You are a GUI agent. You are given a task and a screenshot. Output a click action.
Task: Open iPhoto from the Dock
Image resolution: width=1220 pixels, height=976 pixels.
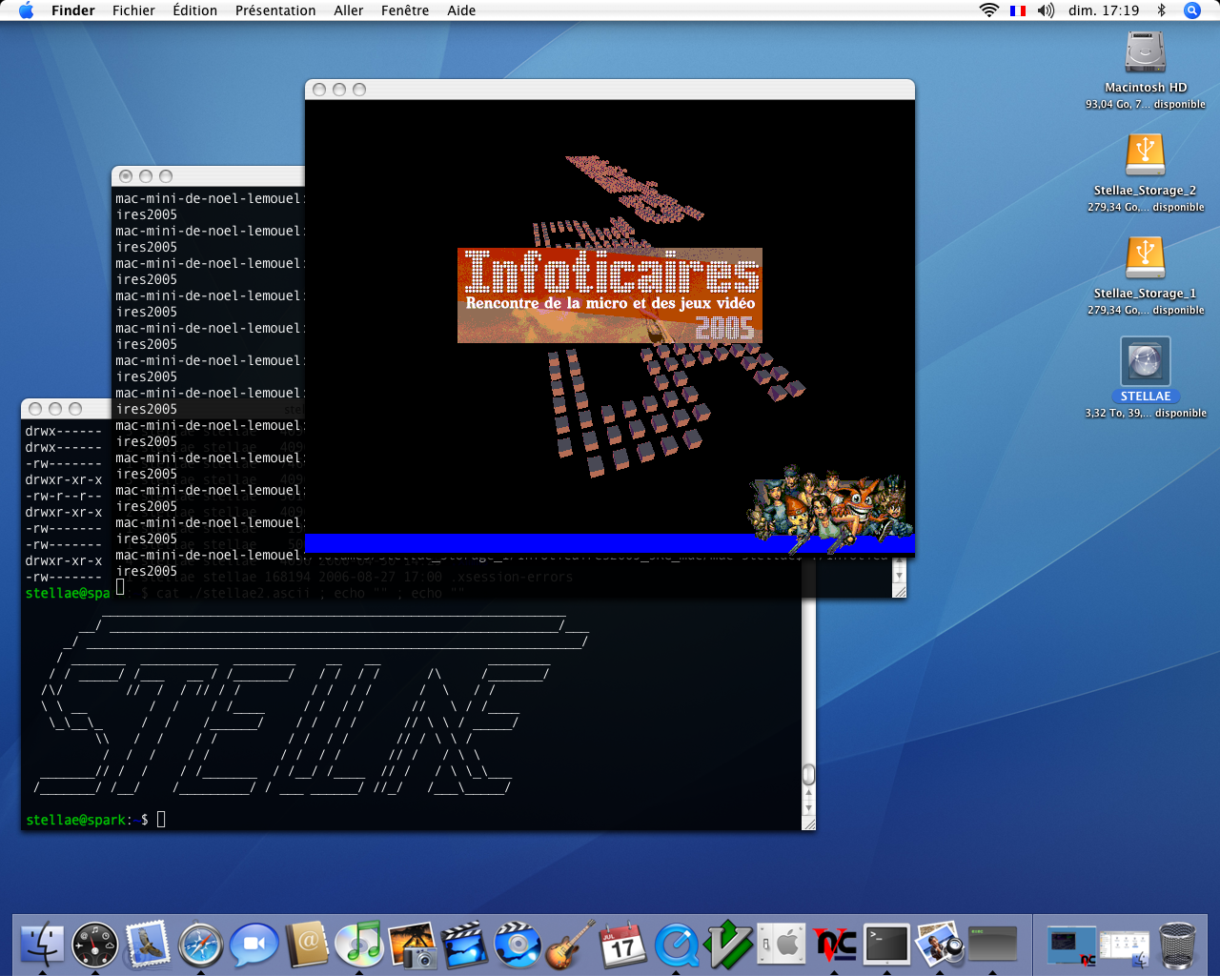click(x=412, y=945)
